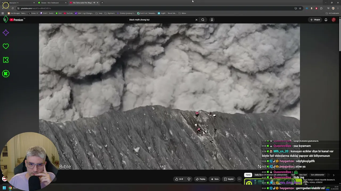This screenshot has height=191, width=341.
Task: Click the green K overlay icon
Action: [x=6, y=60]
